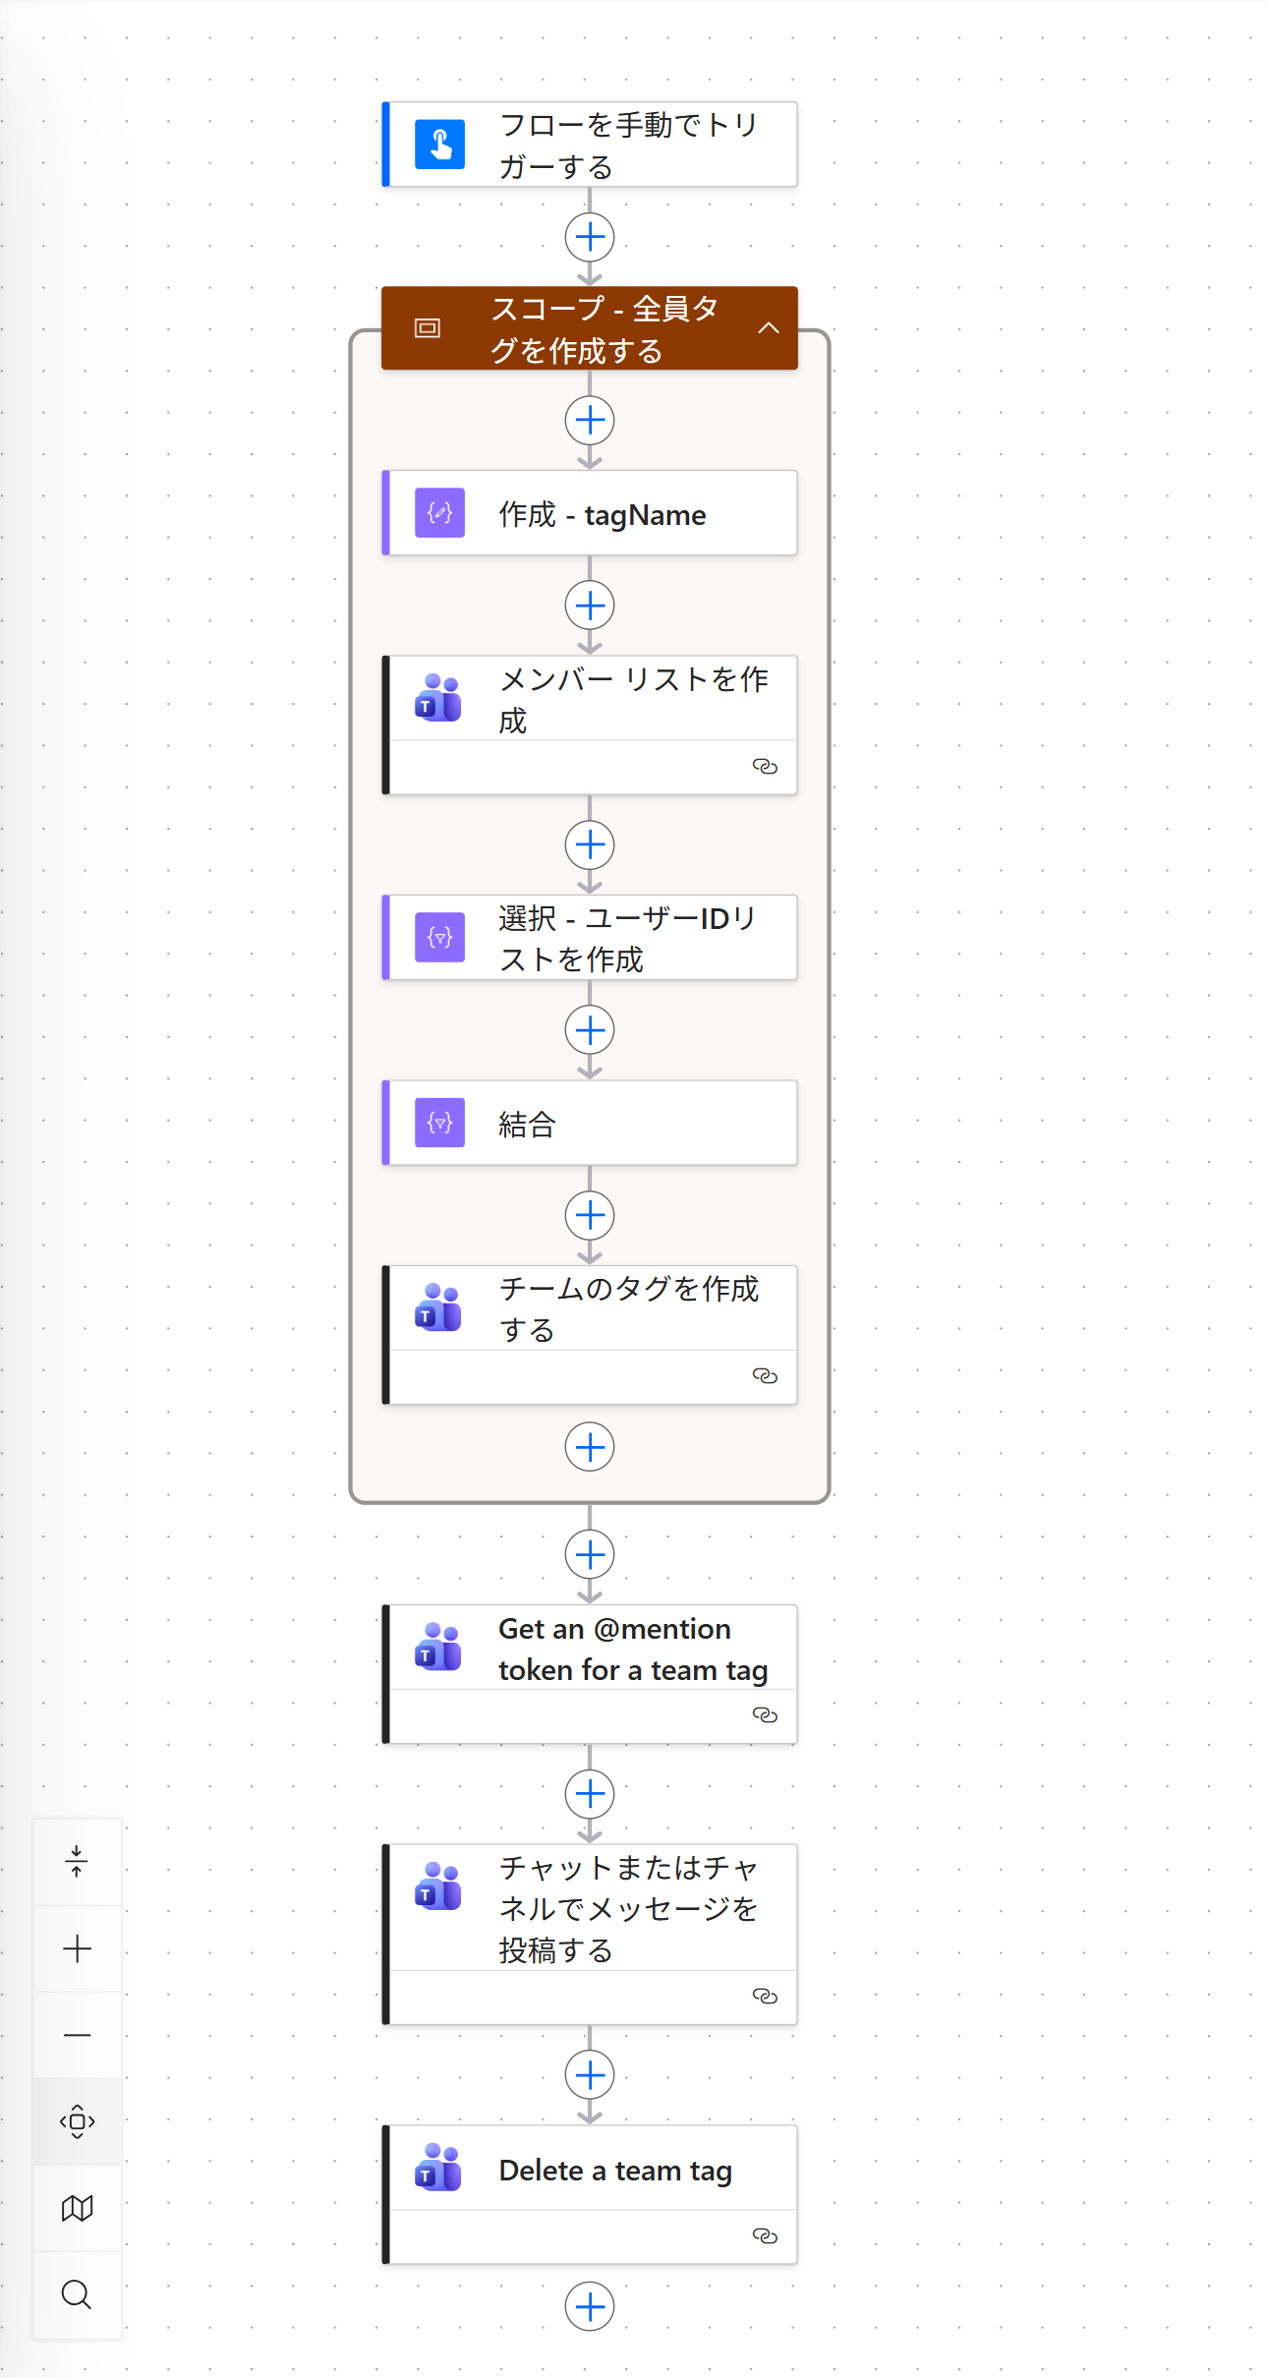Image resolution: width=1267 pixels, height=2378 pixels.
Task: Open the 作成 - tagName compose action
Action: pos(602,514)
